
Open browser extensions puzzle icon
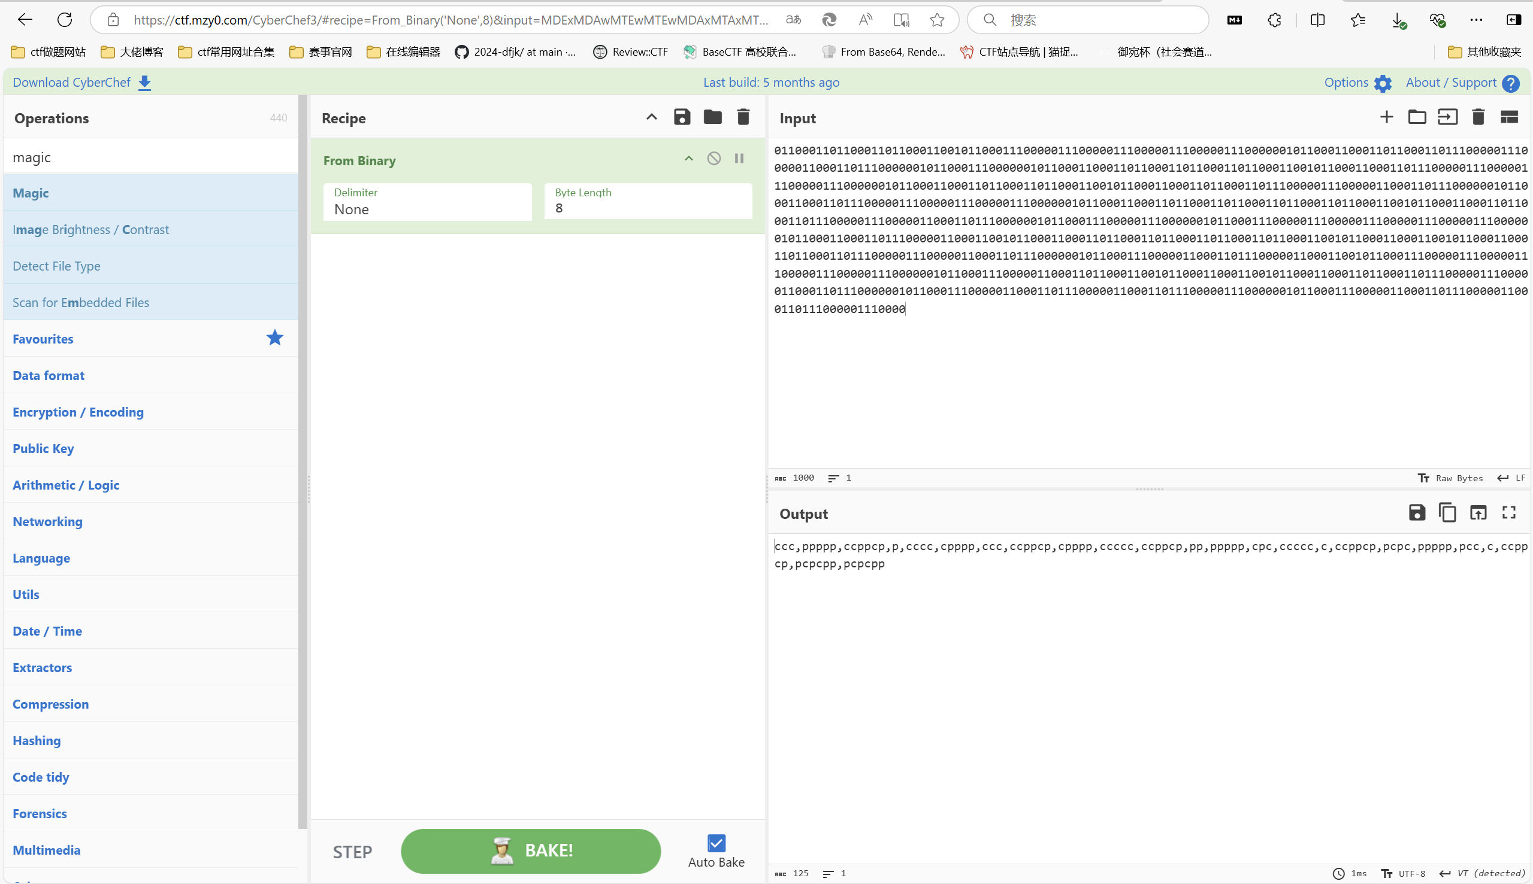click(x=1274, y=20)
